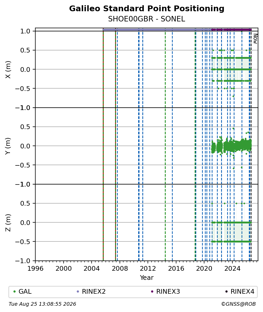Click the 2024 tick on the Year axis
The image size is (263, 312).
pos(232,268)
